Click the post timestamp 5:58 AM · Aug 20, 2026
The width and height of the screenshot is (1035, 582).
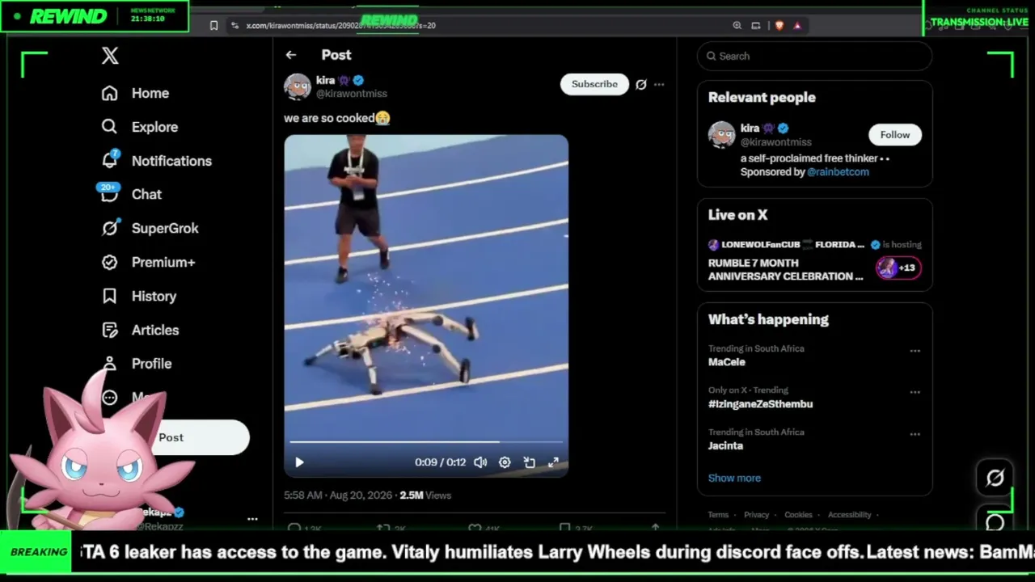[x=338, y=496]
